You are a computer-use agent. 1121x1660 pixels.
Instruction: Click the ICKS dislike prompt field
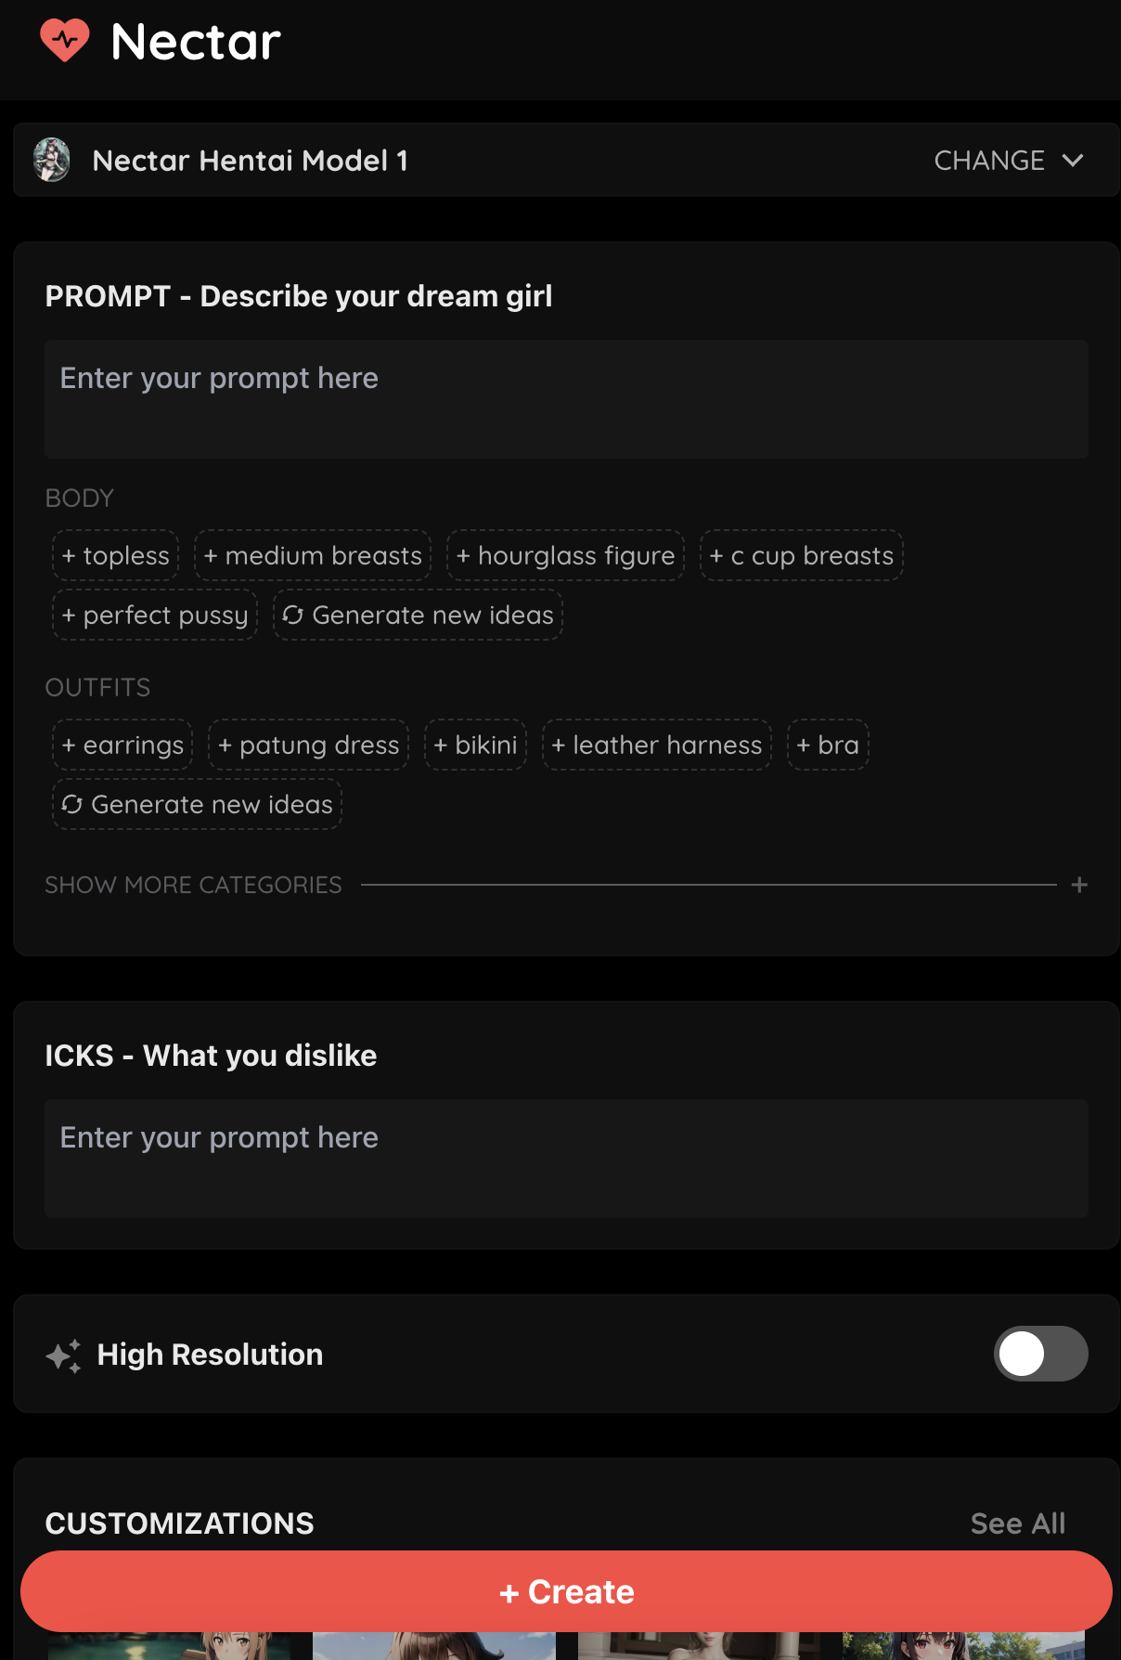click(x=566, y=1159)
